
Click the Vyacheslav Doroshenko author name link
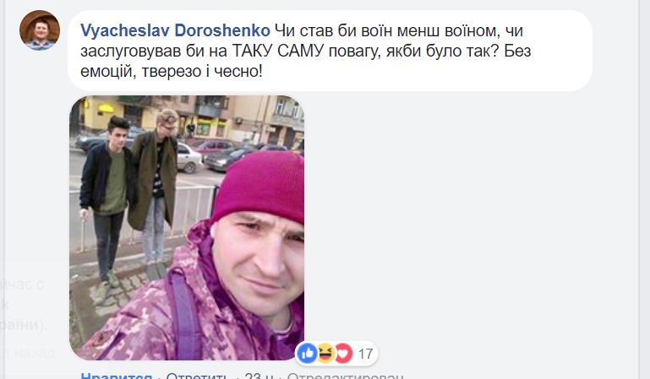coord(175,30)
